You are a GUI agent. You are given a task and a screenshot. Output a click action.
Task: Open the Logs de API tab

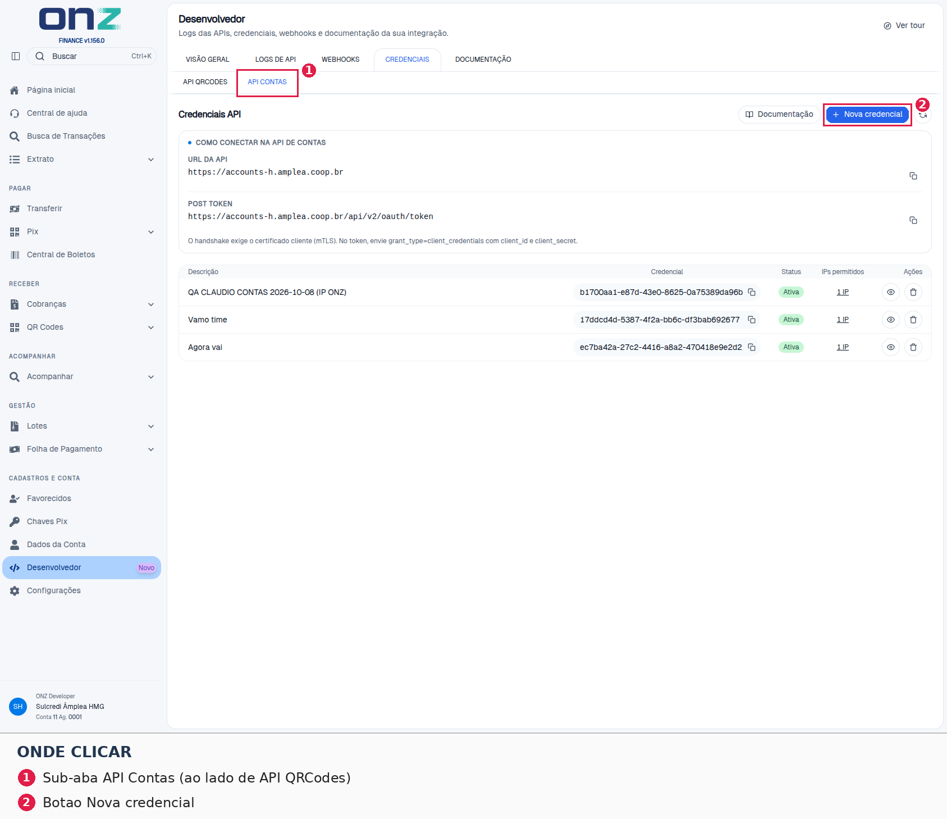(276, 60)
